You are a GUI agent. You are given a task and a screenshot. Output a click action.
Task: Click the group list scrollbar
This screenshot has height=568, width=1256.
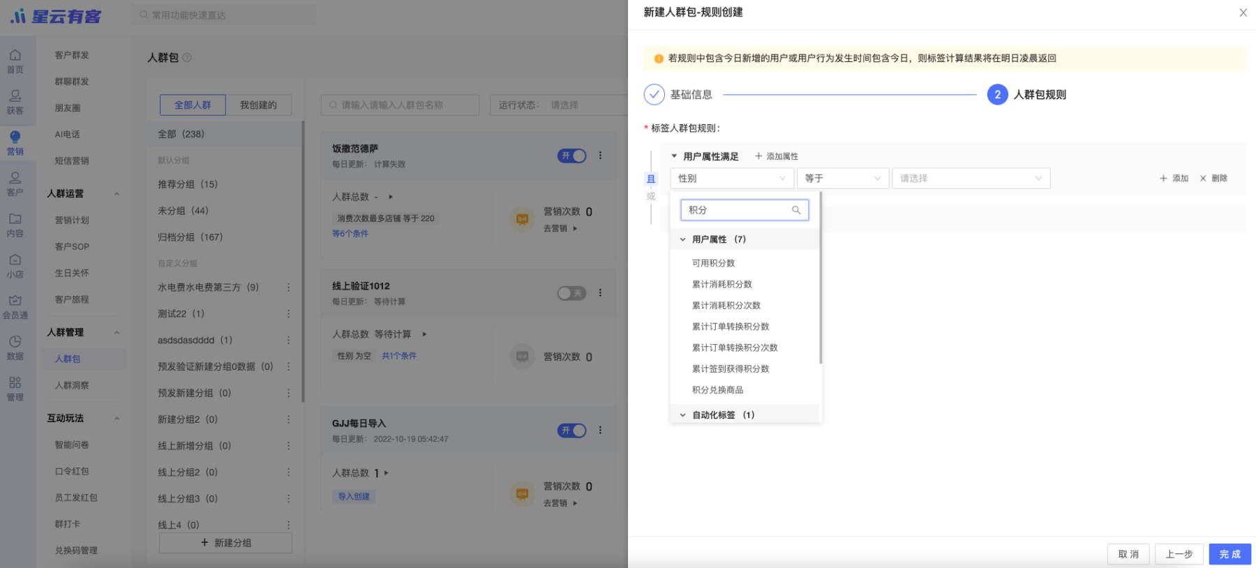[303, 262]
